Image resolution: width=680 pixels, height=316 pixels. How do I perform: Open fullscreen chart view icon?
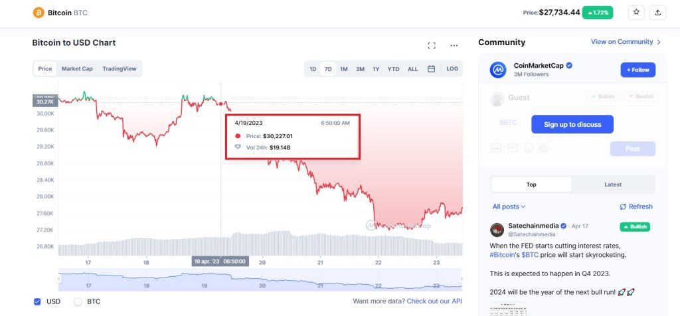tap(432, 46)
